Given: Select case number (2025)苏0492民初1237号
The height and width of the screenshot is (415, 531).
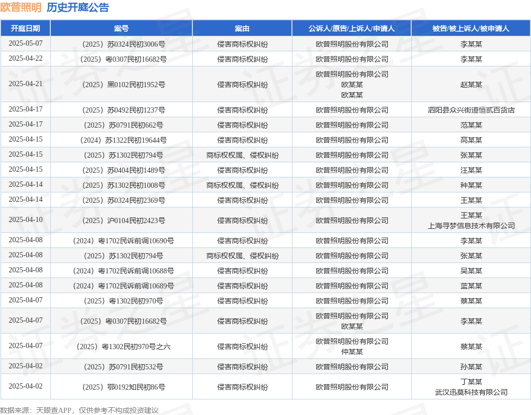Looking at the screenshot, I should (x=123, y=110).
